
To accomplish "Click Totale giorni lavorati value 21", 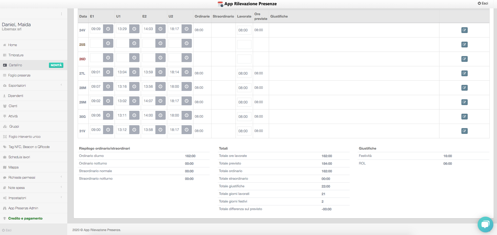I will 323,194.
